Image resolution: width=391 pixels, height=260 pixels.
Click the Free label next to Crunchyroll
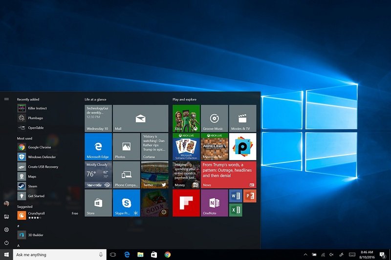click(75, 213)
